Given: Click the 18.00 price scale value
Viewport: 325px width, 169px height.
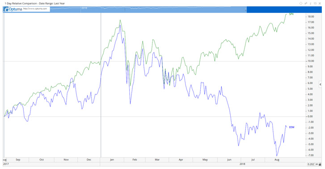Looking at the screenshot, I should coord(311,16).
